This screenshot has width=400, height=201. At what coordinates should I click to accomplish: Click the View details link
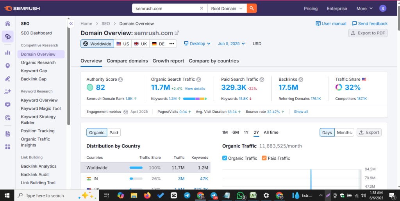(195, 89)
